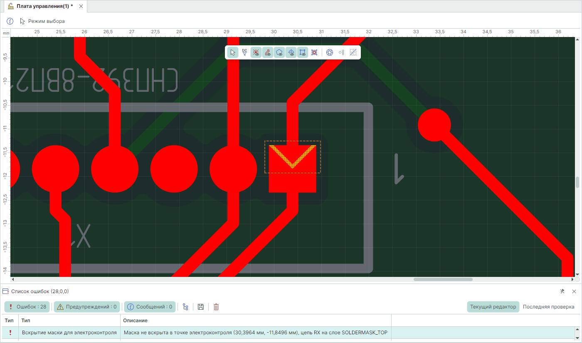This screenshot has height=343, width=582.
Task: Pin the error list panel
Action: (562, 291)
